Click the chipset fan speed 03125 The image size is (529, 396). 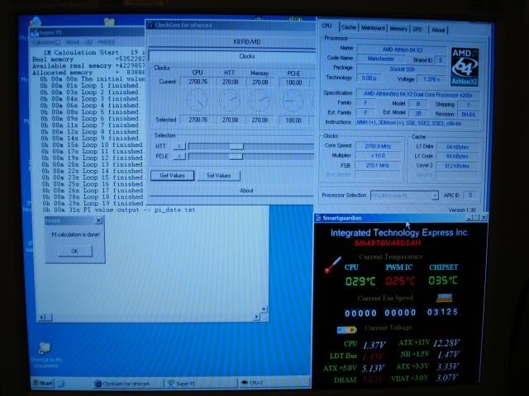click(442, 312)
